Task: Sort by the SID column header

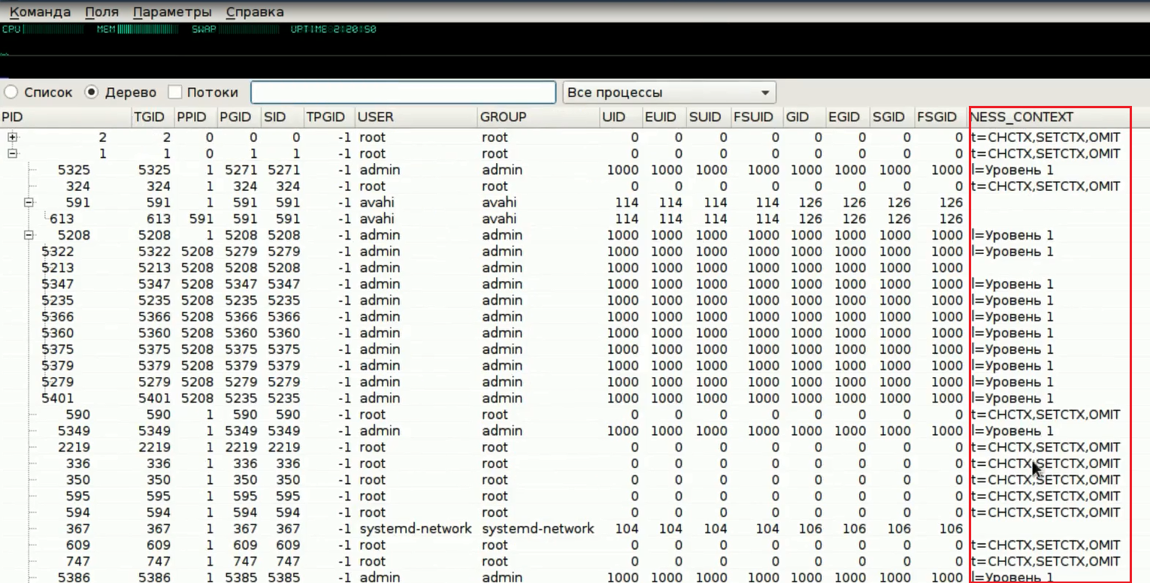Action: pos(282,116)
